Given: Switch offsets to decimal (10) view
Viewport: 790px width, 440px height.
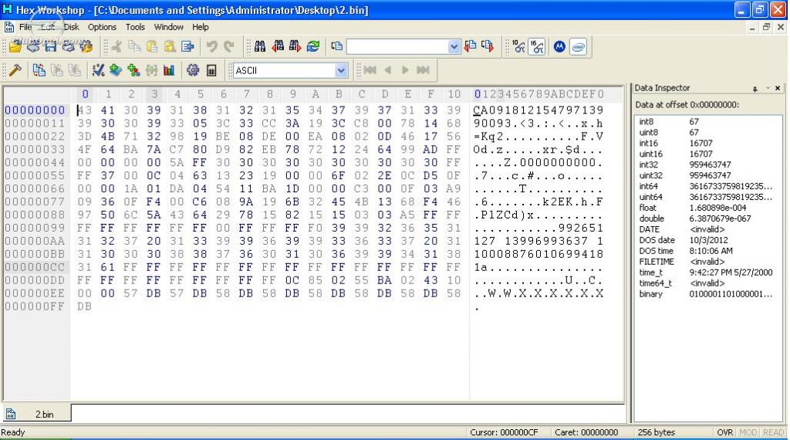Looking at the screenshot, I should [x=519, y=46].
